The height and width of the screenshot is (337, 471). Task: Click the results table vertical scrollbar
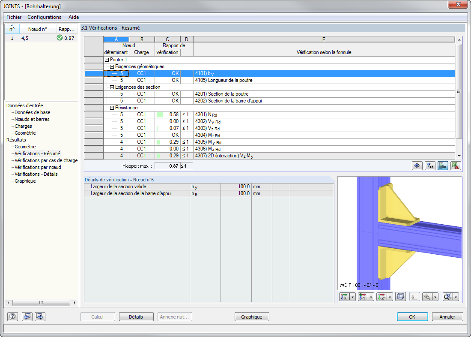pyautogui.click(x=459, y=98)
